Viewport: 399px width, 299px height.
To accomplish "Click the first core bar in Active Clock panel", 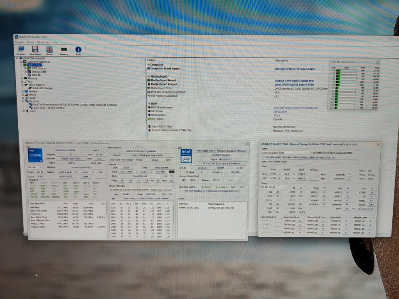I will pos(346,71).
